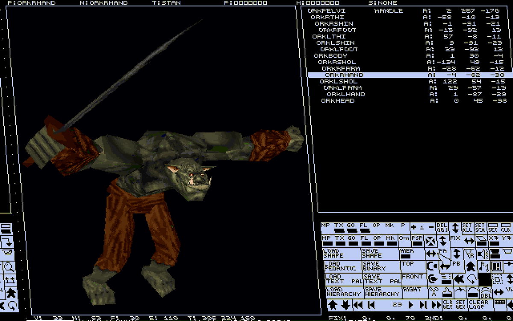Click SET SCA button

tap(480, 227)
